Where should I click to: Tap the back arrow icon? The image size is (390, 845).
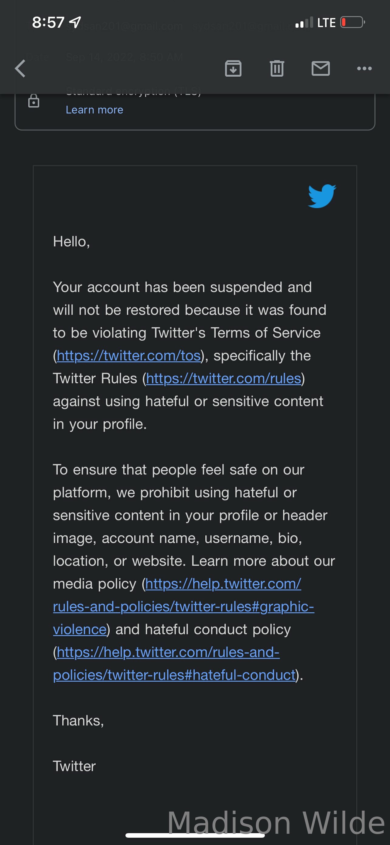tap(20, 68)
